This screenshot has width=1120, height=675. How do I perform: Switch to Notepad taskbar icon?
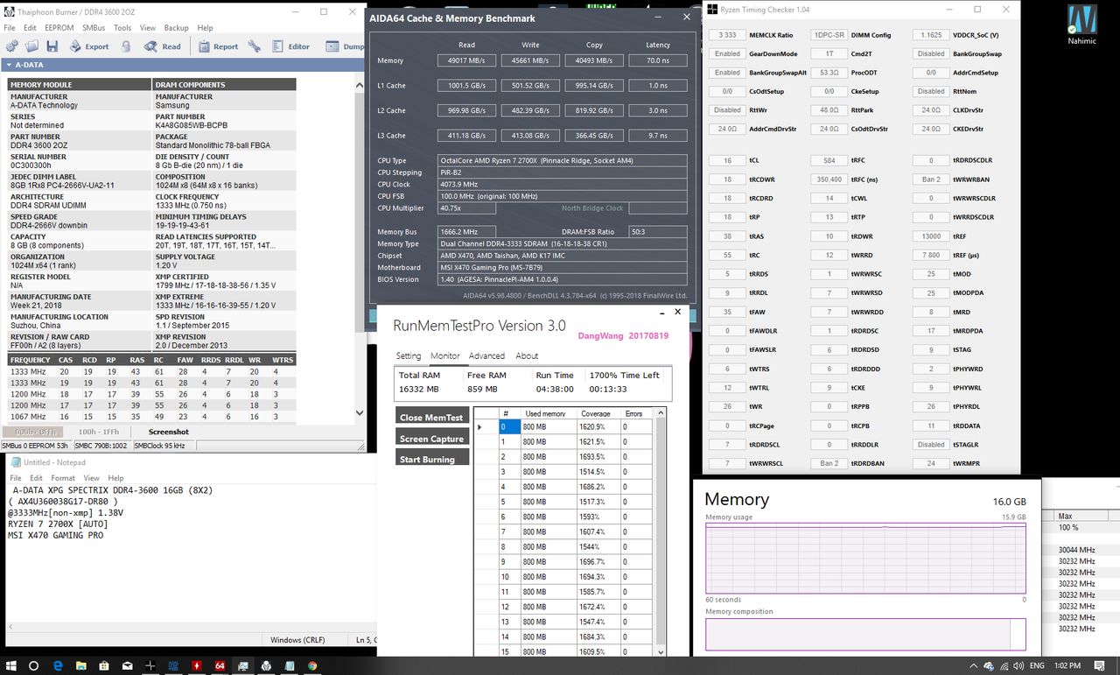coord(290,665)
